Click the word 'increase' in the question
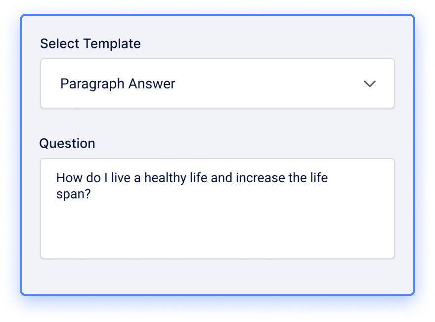 pyautogui.click(x=260, y=178)
